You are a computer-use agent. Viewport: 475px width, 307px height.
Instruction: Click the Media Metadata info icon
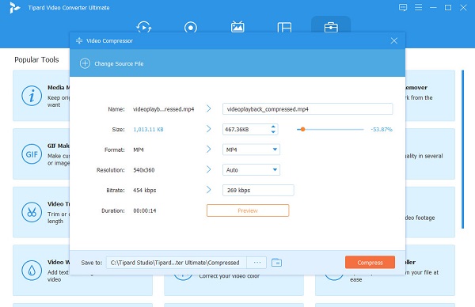point(32,96)
